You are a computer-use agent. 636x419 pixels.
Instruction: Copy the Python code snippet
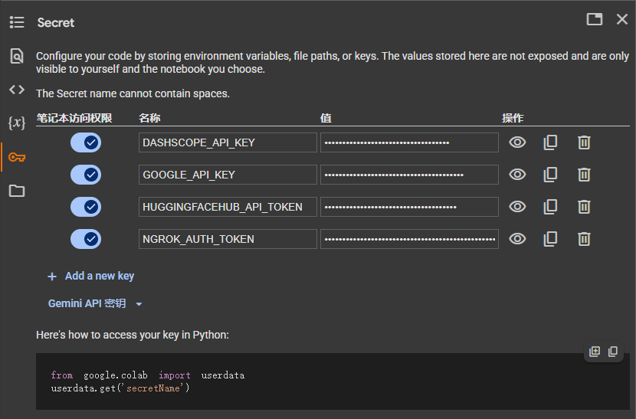coord(612,352)
